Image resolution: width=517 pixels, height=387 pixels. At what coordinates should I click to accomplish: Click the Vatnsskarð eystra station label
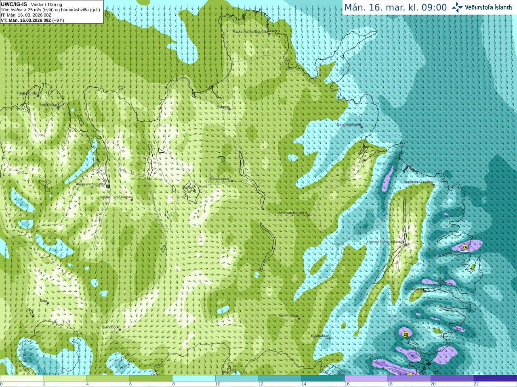coord(418,182)
